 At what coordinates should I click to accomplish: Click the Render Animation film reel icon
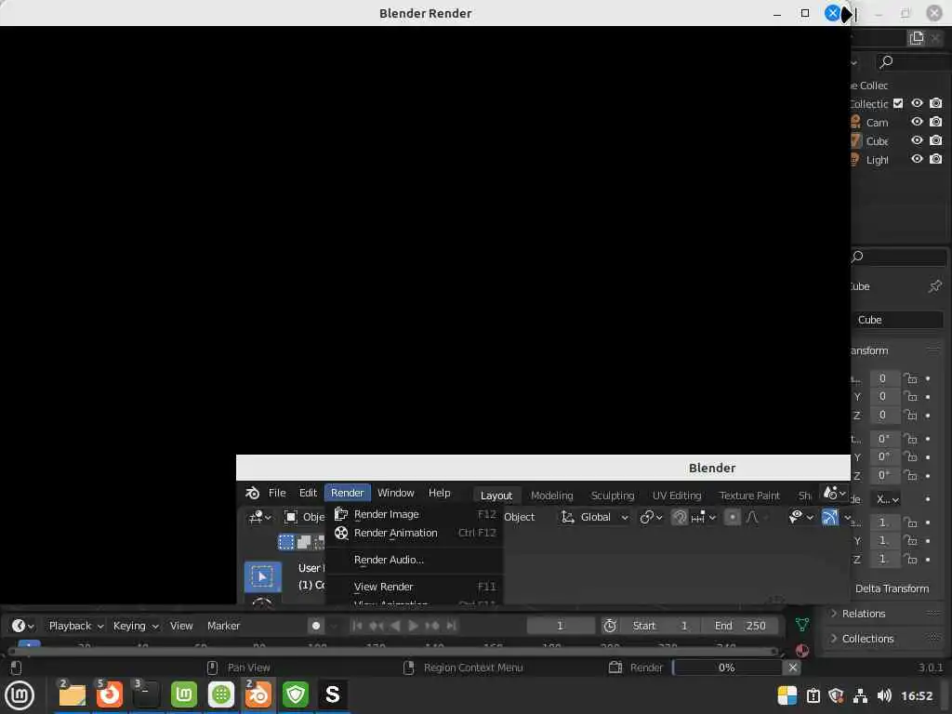point(341,533)
